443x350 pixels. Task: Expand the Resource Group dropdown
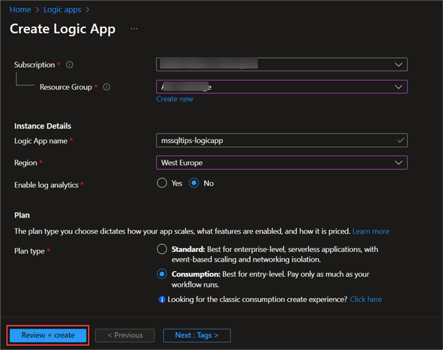(282, 87)
